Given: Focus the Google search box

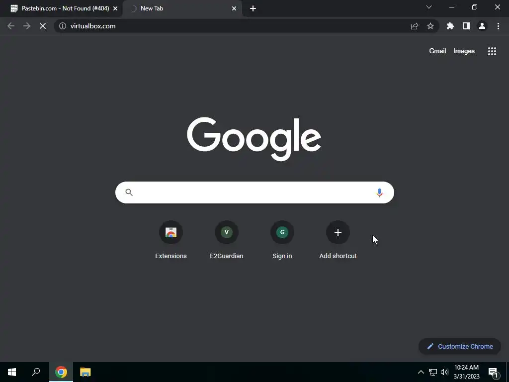Looking at the screenshot, I should 254,192.
